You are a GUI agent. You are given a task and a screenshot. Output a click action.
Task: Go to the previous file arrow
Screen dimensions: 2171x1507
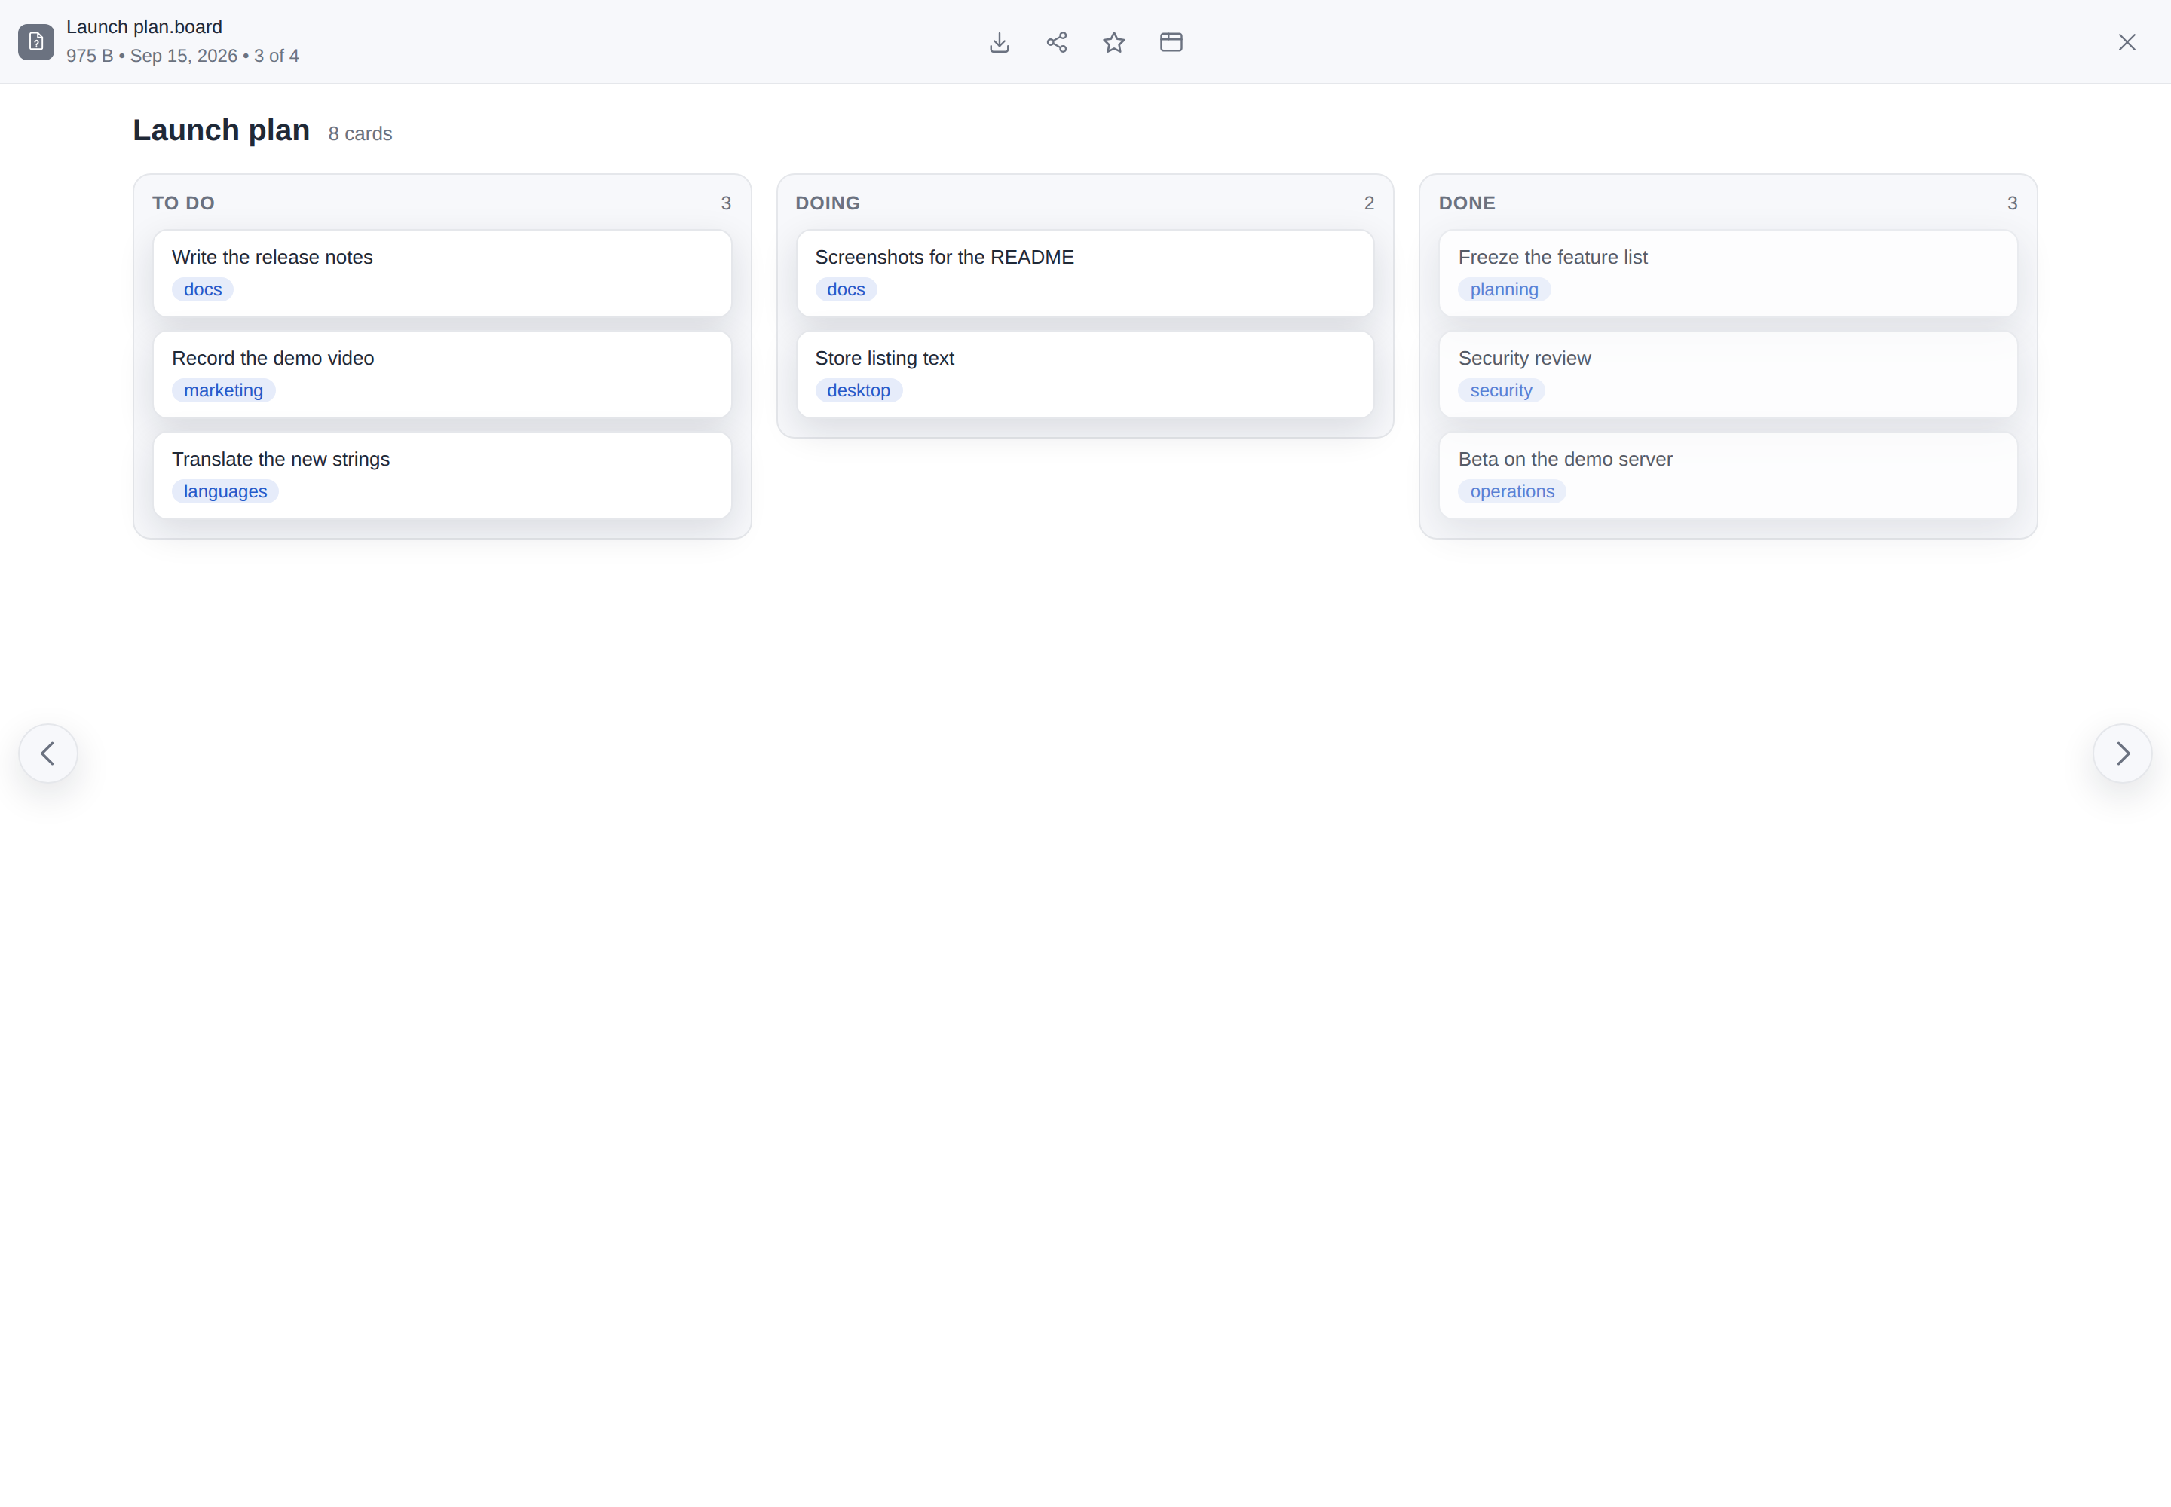click(x=48, y=753)
